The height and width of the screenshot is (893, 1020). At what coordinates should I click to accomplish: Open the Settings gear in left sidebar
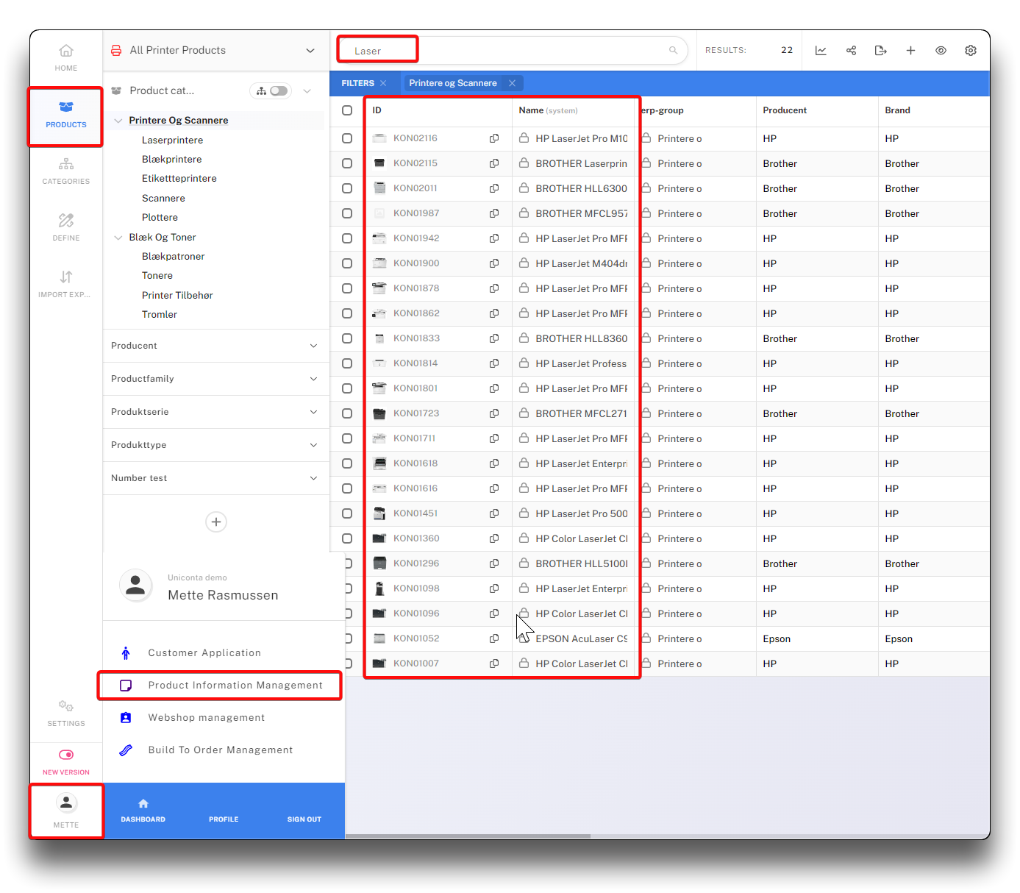65,713
